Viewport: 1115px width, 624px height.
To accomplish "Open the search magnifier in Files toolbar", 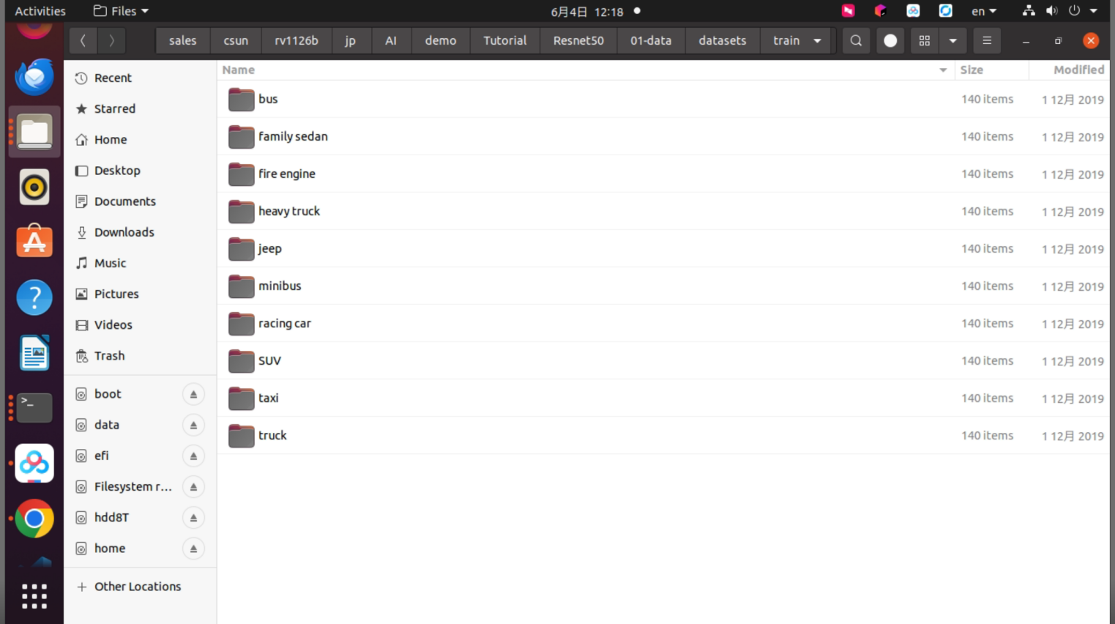I will coord(856,41).
